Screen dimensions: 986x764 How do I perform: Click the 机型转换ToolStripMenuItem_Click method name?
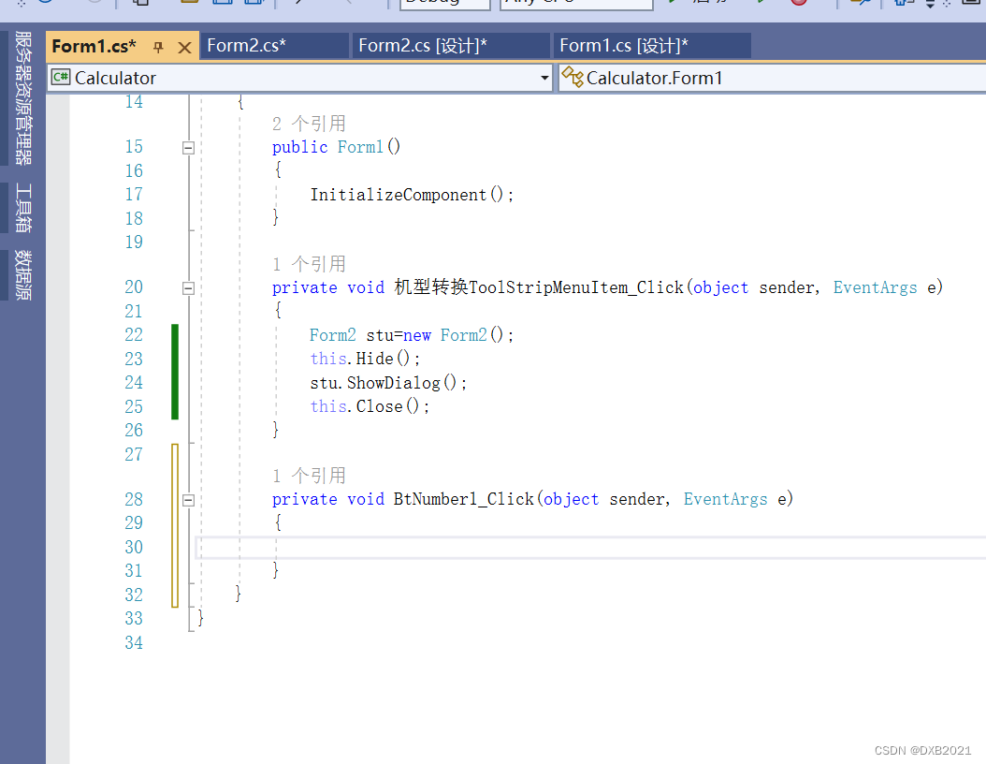pyautogui.click(x=539, y=287)
